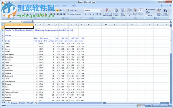Viewport: 173px width, 108px height.
Task: Select column A header
Action: coord(19,25)
